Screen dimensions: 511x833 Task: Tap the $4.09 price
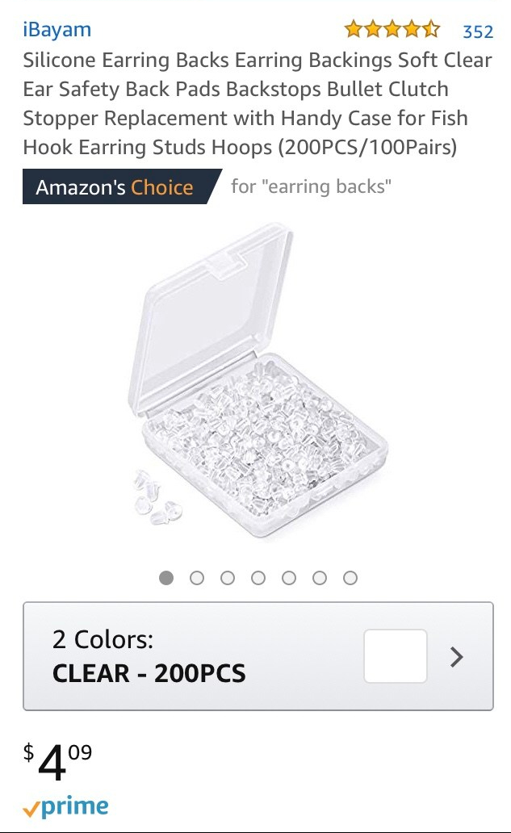[58, 761]
